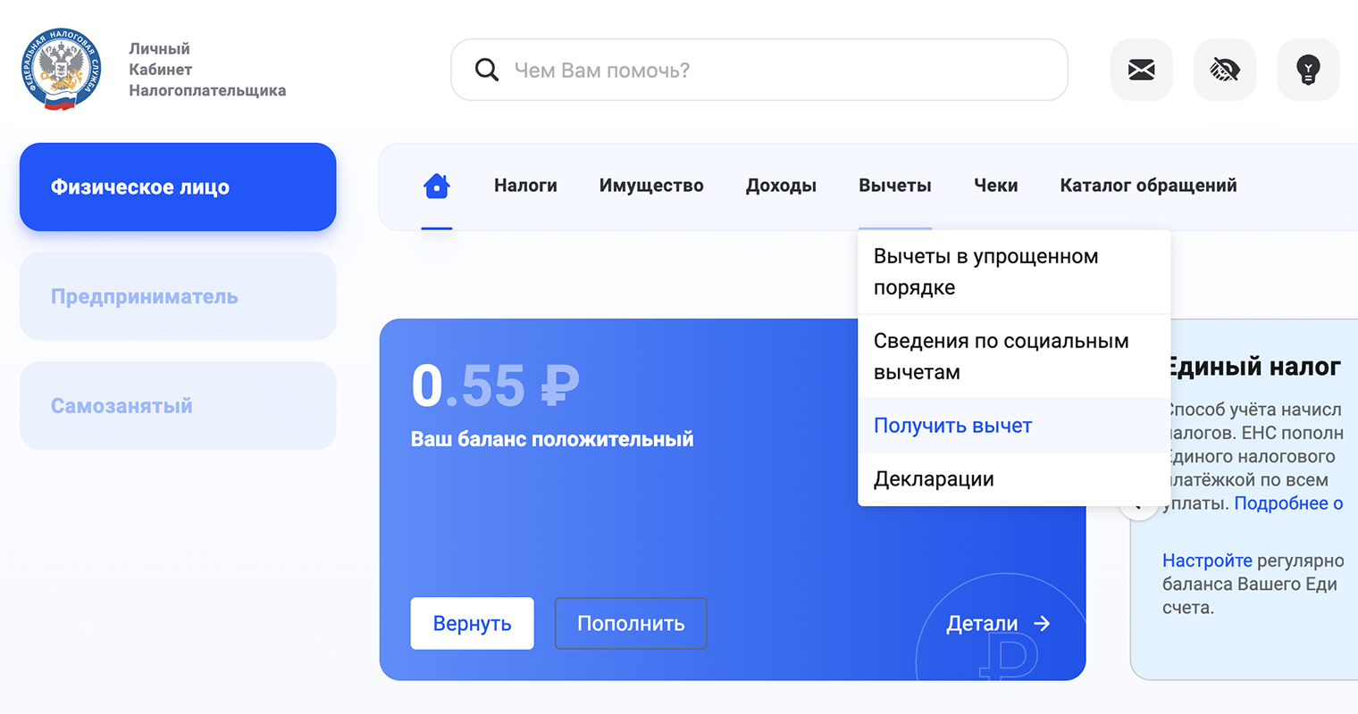Click the 'Настройте' link

click(x=1207, y=560)
